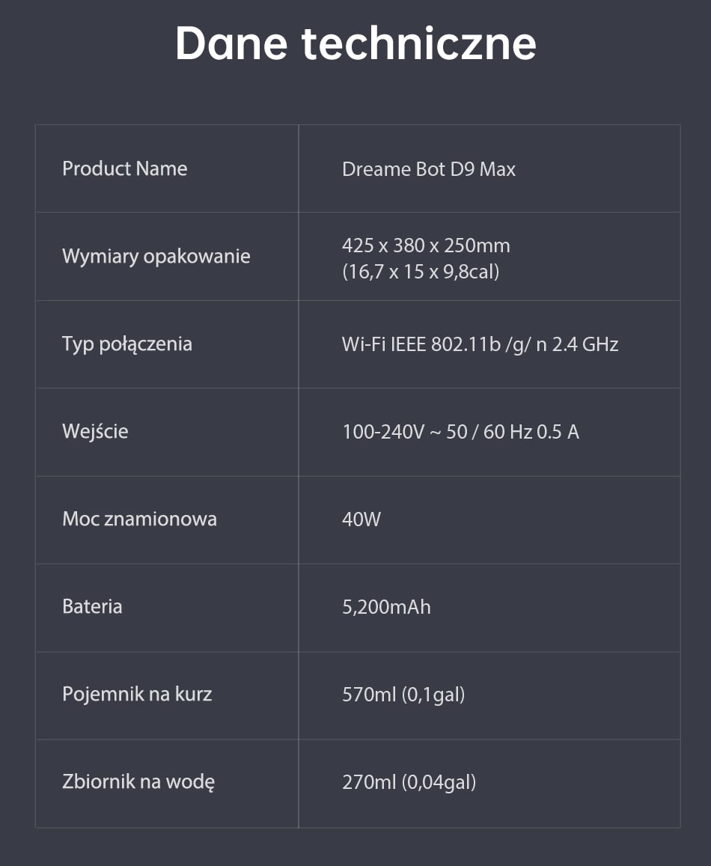Click the '425 x 380 x 250mm' value
The width and height of the screenshot is (711, 866).
pyautogui.click(x=425, y=245)
